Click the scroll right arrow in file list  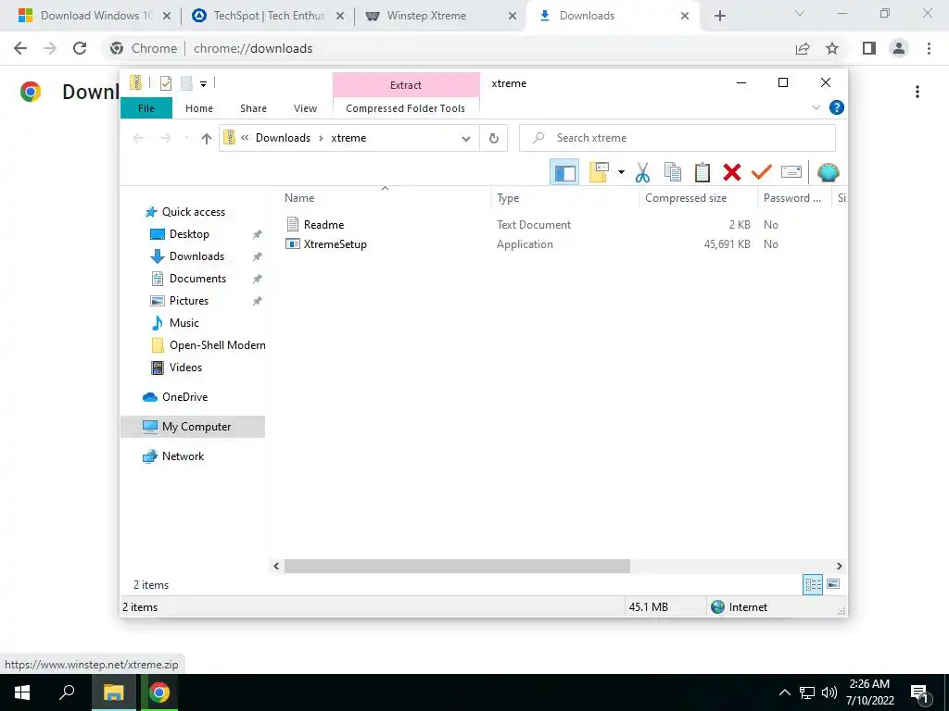click(840, 566)
